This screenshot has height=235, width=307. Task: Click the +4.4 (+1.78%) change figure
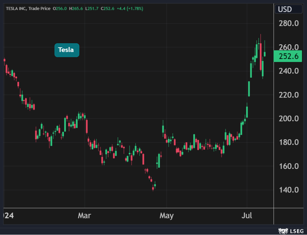point(129,8)
